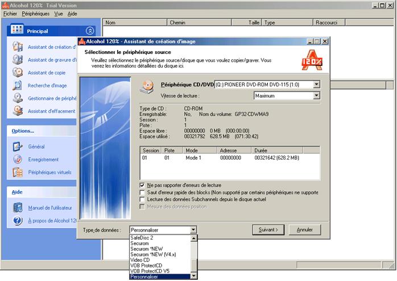Open the Vitesse de lecture dropdown
397x281 pixels.
(316, 95)
